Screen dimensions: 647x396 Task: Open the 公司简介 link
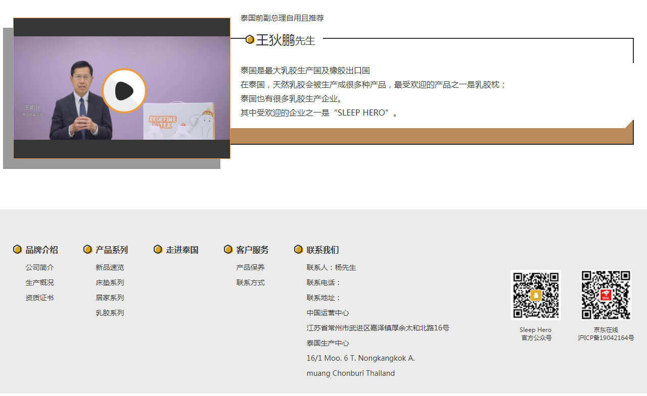coord(39,267)
